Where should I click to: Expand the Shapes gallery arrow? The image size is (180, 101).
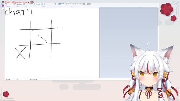click(x=46, y=4)
